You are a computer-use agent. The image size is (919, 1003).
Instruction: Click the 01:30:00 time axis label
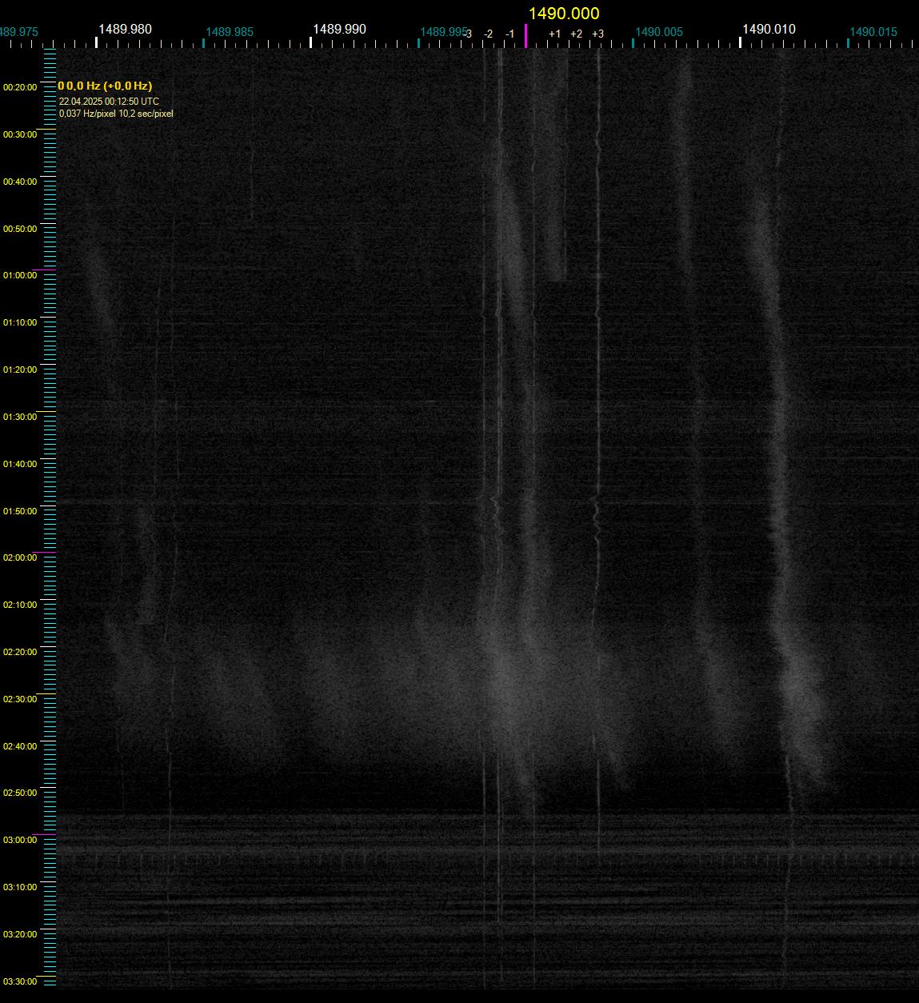(20, 417)
